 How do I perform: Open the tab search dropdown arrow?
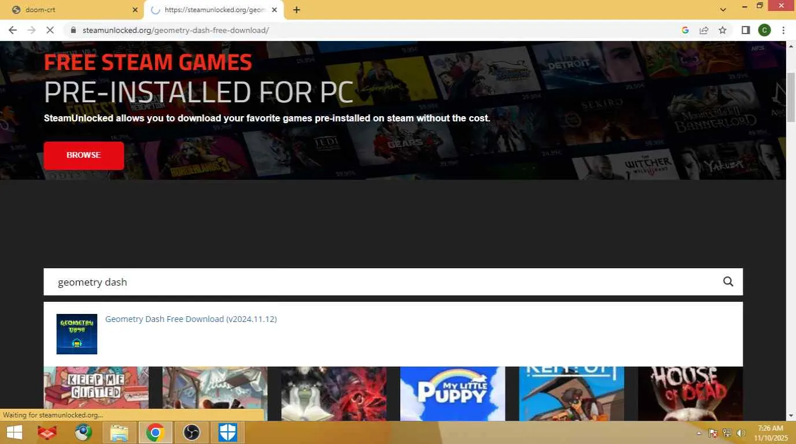[x=723, y=9]
